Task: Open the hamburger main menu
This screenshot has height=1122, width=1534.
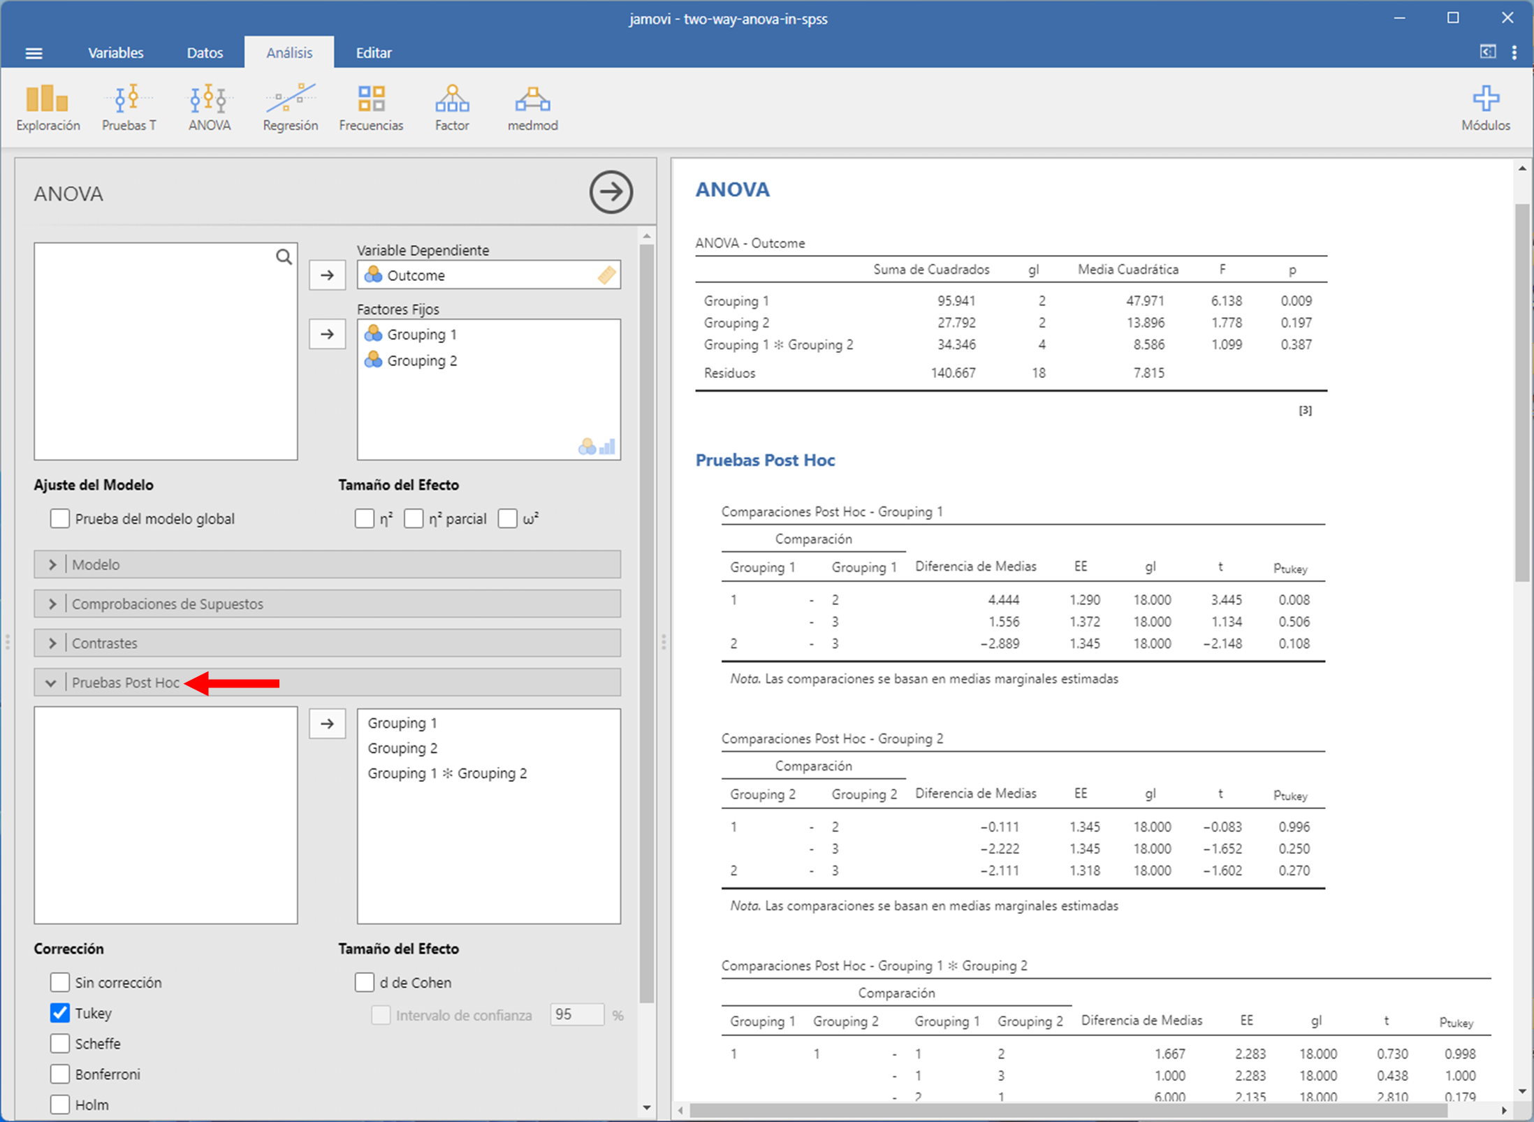Action: tap(34, 53)
